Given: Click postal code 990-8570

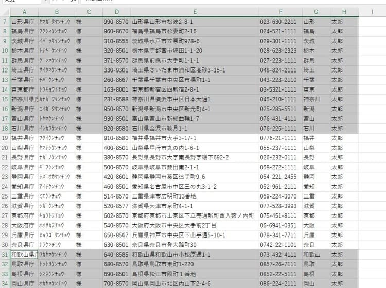Looking at the screenshot, I should click(x=117, y=22).
